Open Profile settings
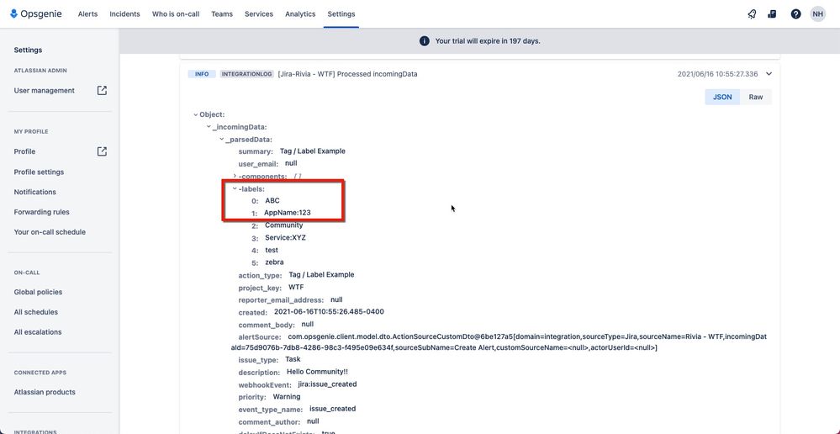 click(40, 172)
